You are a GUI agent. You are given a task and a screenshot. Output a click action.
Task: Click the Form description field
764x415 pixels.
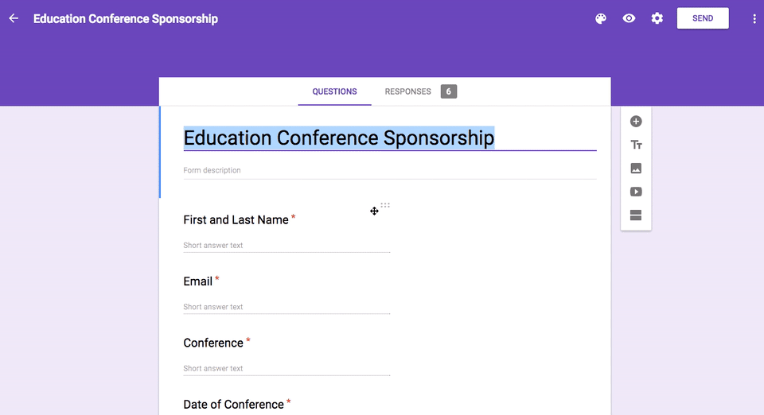coord(390,170)
